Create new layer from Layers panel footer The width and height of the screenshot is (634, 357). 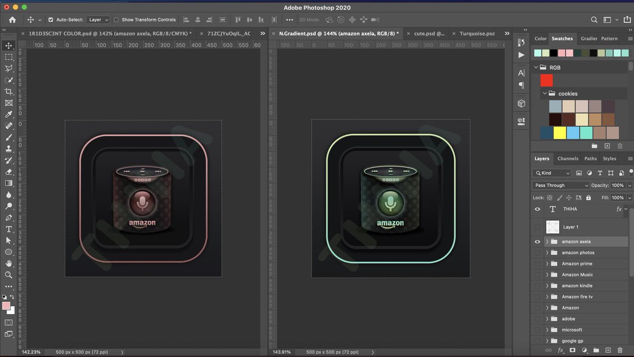coord(608,350)
